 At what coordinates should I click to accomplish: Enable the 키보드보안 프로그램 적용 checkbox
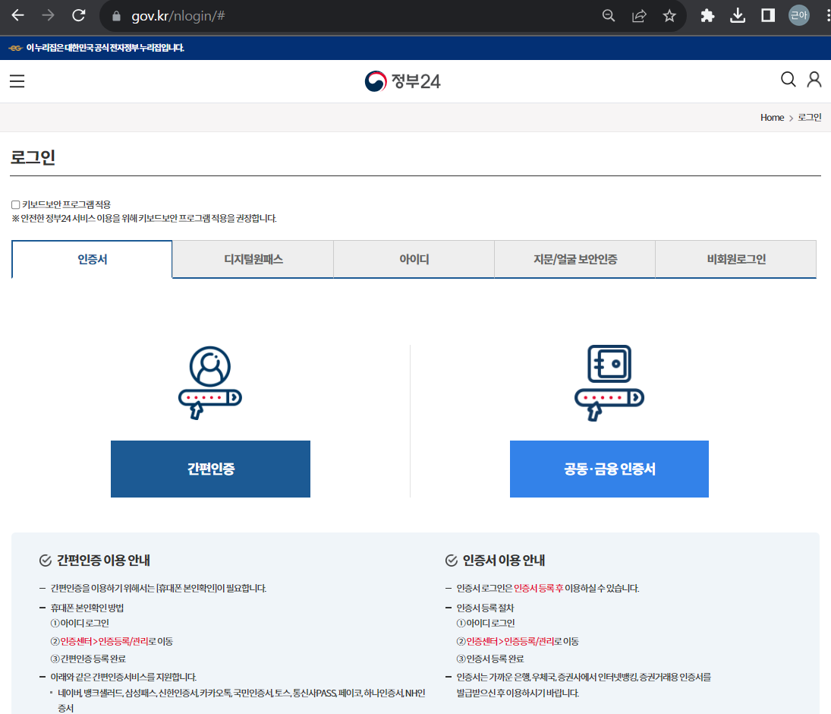click(14, 204)
